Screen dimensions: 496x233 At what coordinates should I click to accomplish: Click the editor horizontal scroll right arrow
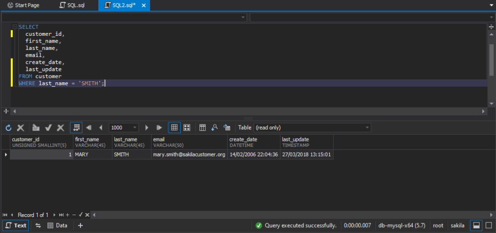pyautogui.click(x=483, y=111)
